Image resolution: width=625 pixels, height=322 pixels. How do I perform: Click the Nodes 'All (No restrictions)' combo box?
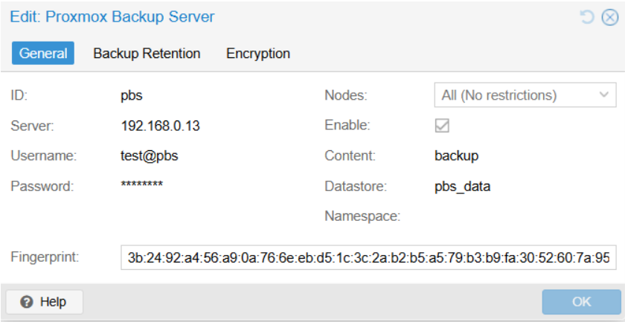(525, 95)
